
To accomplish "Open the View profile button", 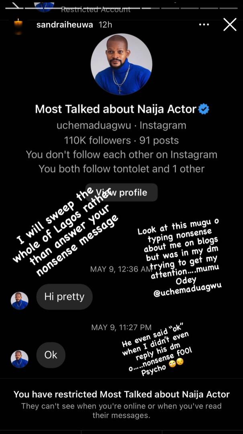I will 121,192.
